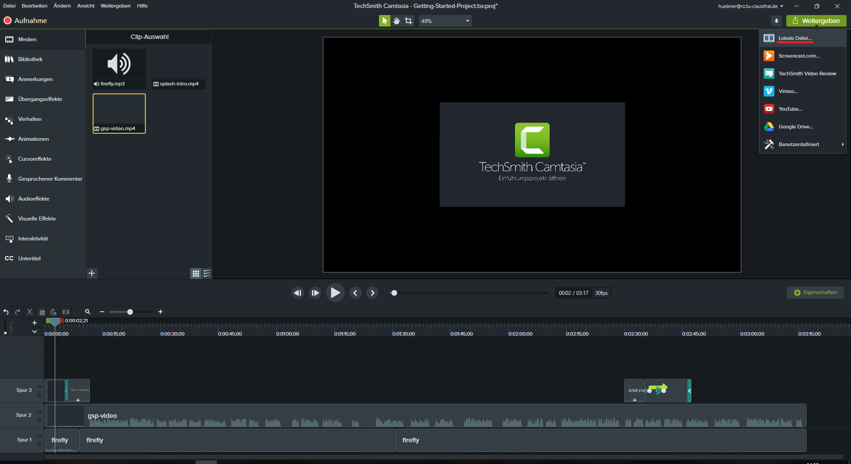Undo last action in timeline toolbar
The image size is (851, 464).
6,312
